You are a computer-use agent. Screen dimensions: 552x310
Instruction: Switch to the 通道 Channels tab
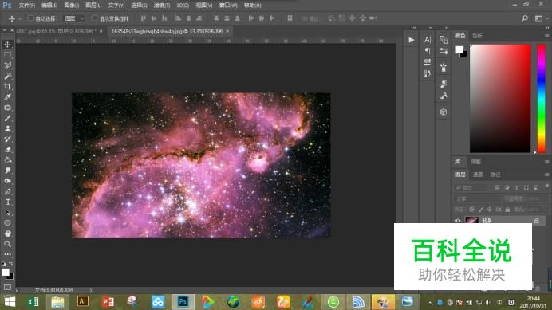(478, 175)
